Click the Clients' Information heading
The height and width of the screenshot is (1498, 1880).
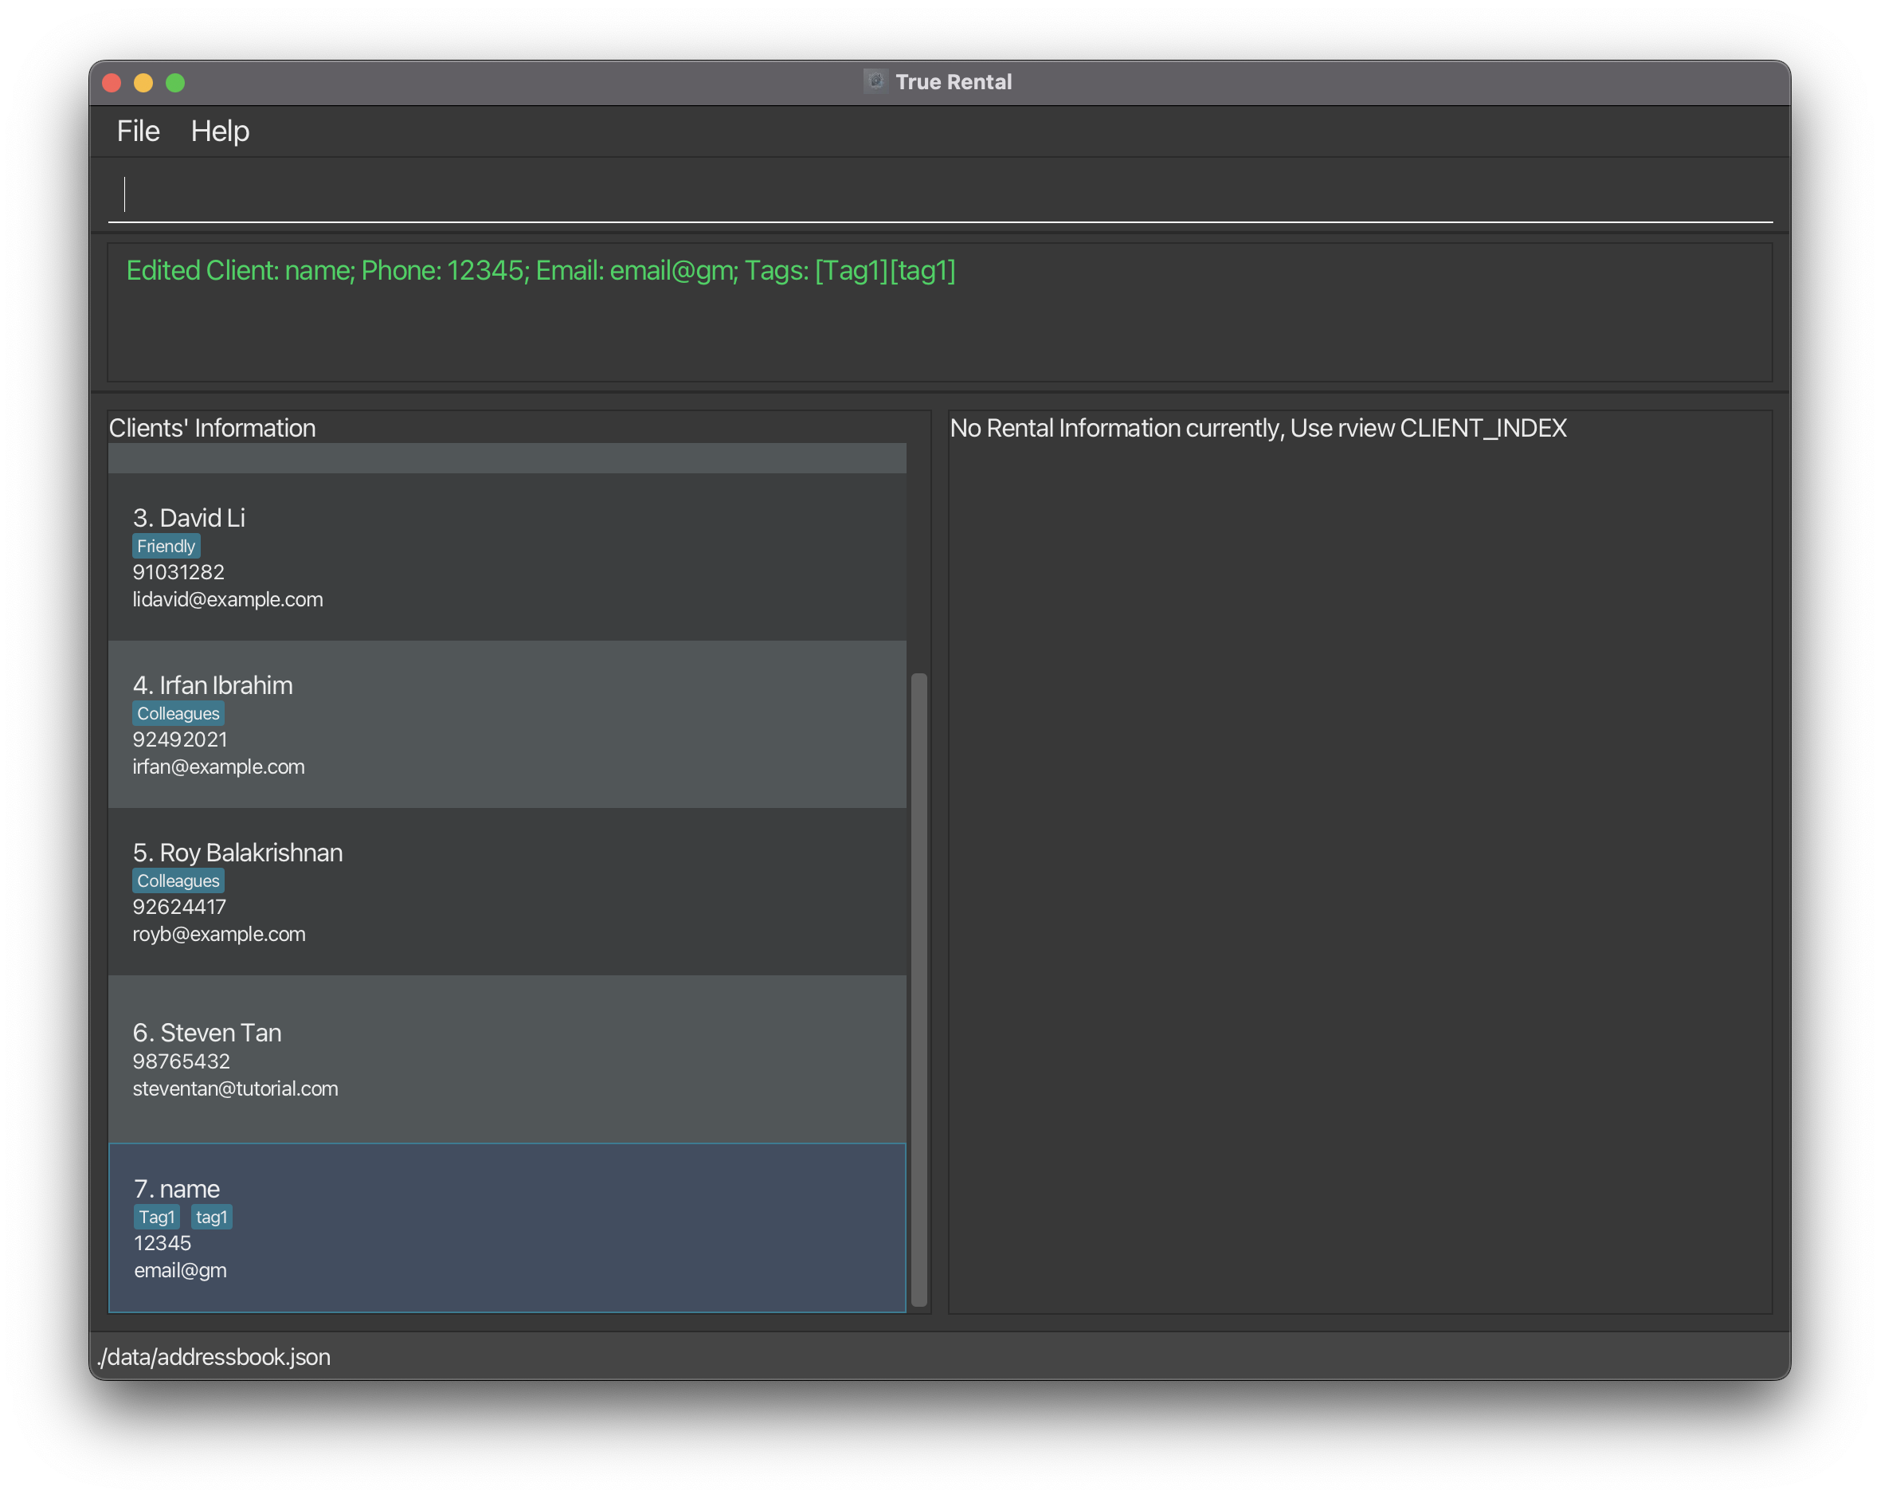click(212, 429)
